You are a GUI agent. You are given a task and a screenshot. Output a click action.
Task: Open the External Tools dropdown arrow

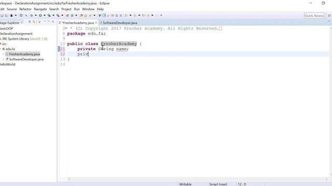click(62, 16)
